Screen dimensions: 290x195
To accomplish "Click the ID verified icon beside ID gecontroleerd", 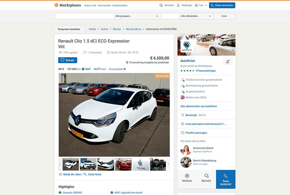I will click(x=183, y=92).
